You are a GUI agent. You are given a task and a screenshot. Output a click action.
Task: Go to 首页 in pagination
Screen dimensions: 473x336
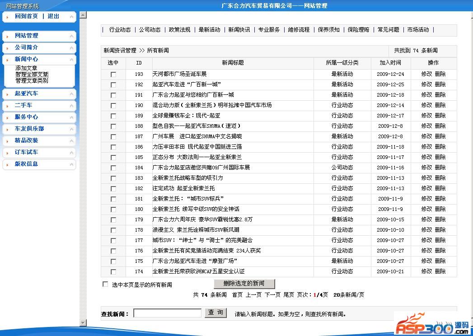(x=237, y=295)
